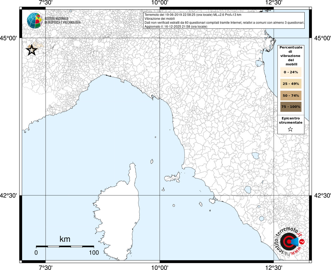Viewport: 331px width, 270px height.
Task: Click the 'Percentuale di vibrazione dei mobili' legend title
Action: point(291,56)
